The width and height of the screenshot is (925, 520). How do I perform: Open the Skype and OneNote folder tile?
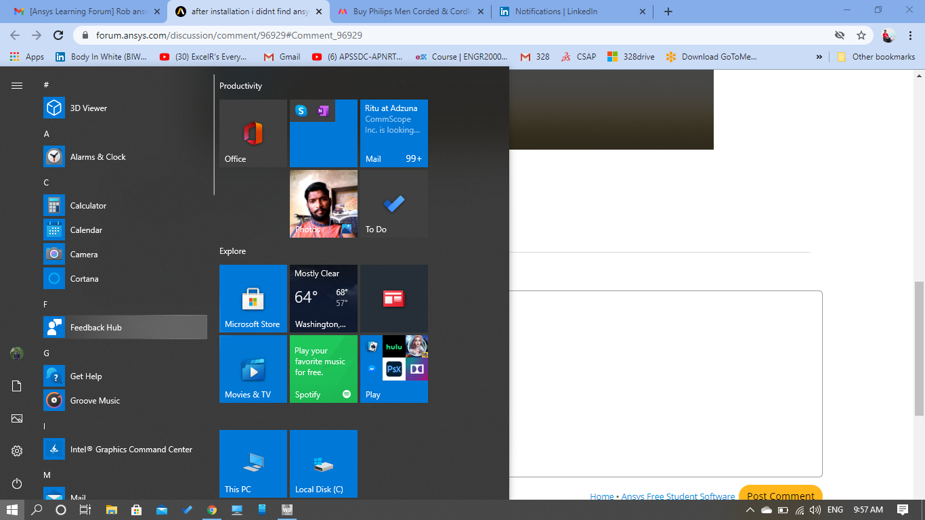324,133
